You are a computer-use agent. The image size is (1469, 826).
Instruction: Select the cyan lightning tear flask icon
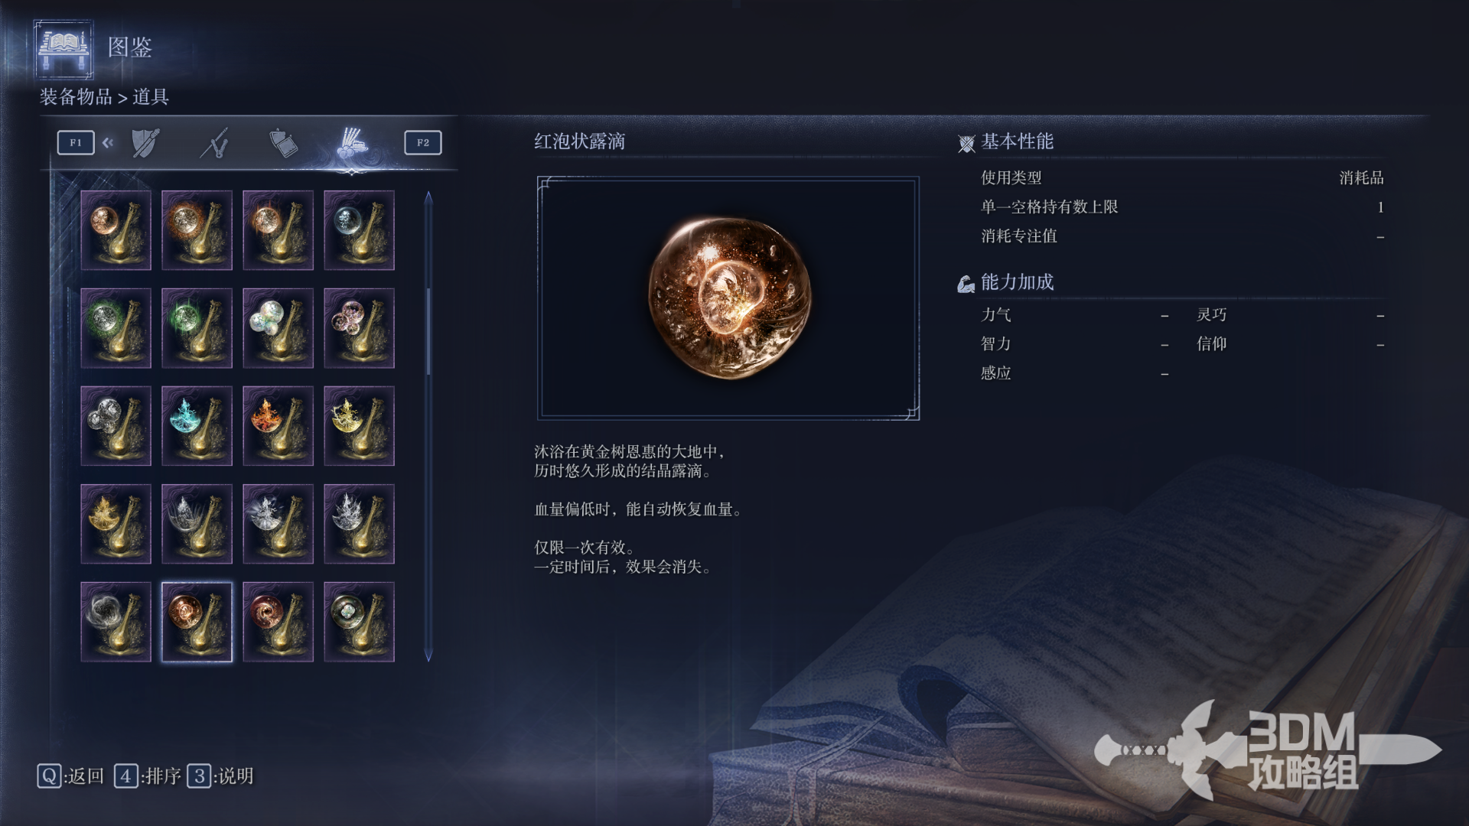(197, 426)
